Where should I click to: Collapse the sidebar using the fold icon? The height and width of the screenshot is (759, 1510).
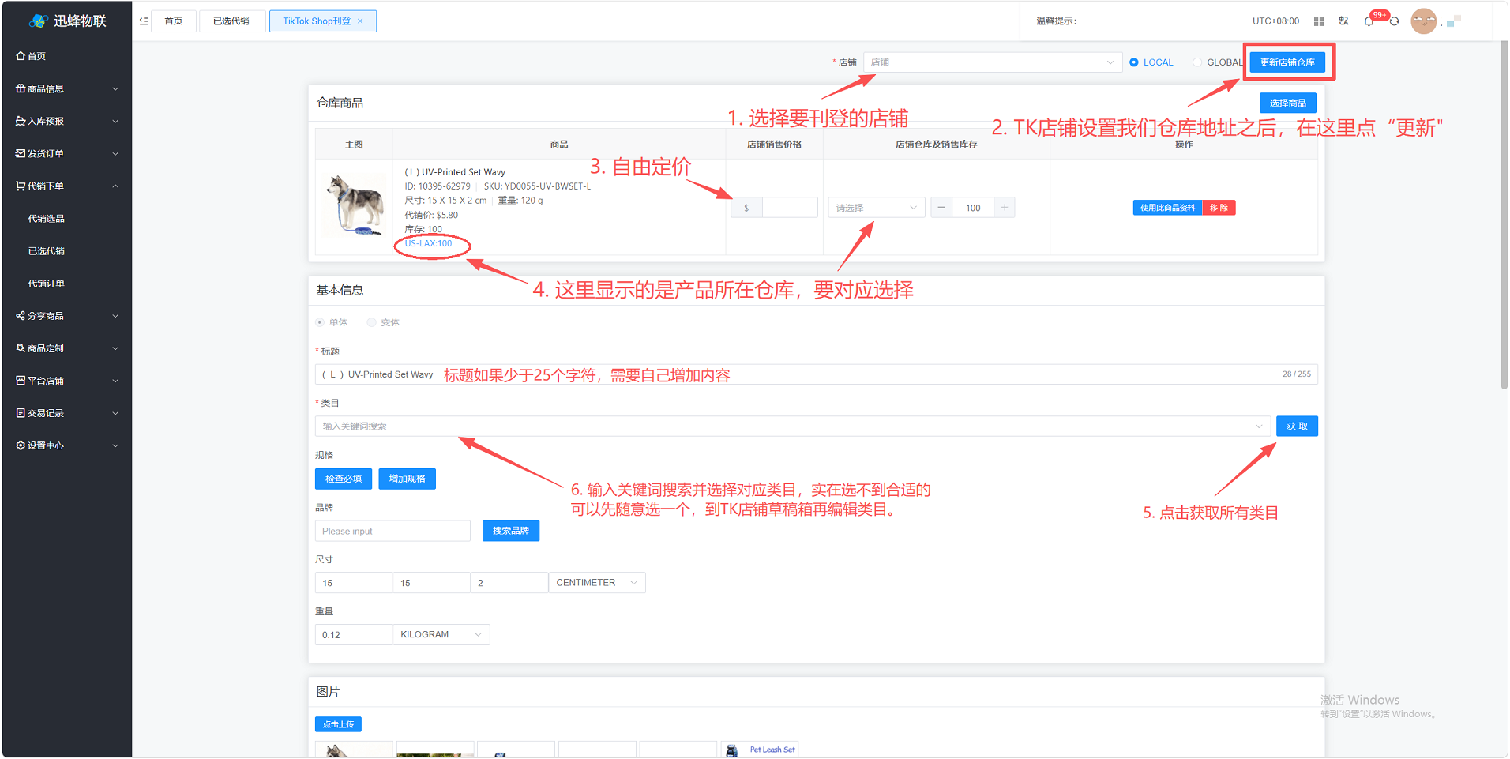point(144,21)
